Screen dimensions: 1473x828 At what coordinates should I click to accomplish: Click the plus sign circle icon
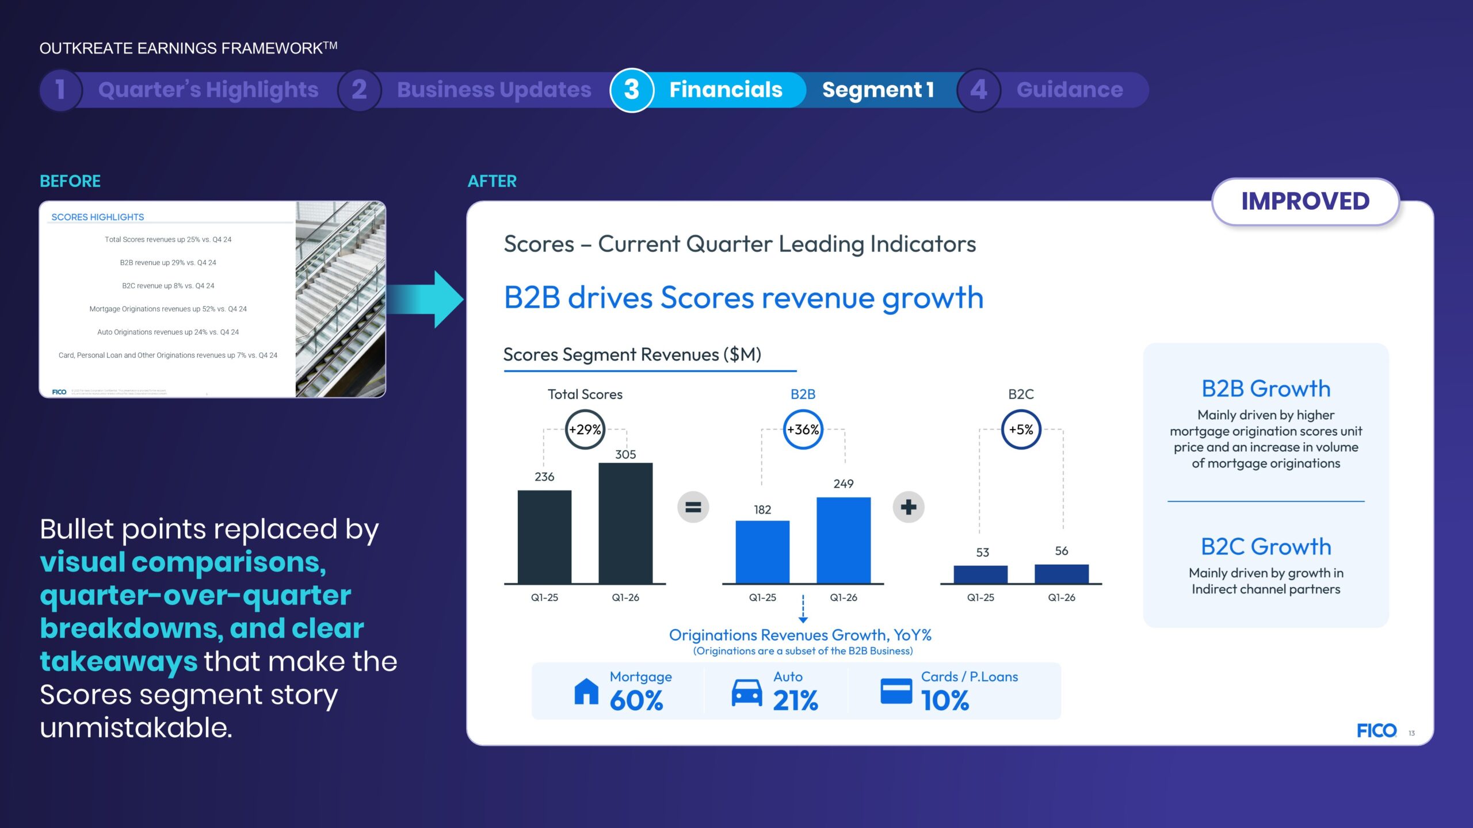pos(909,507)
